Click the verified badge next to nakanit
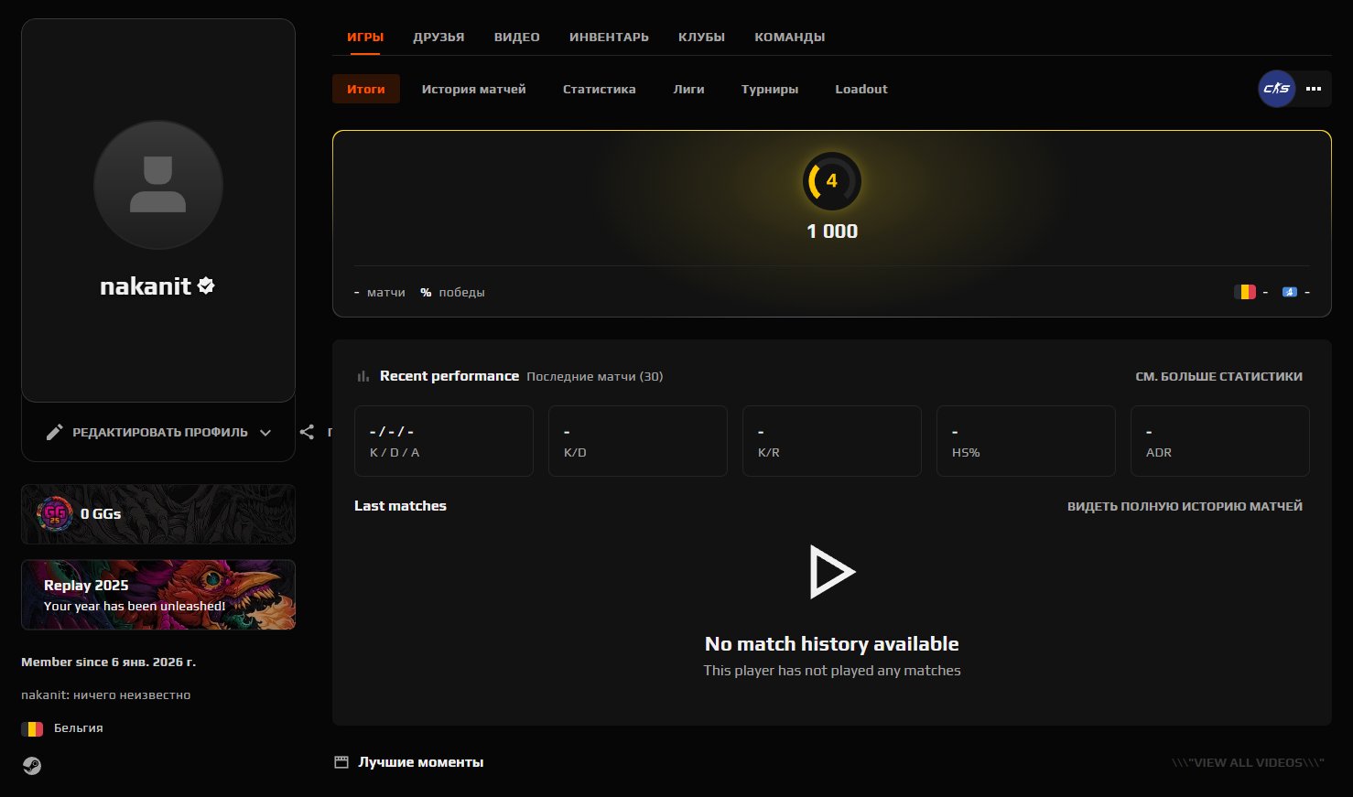The width and height of the screenshot is (1353, 797). 206,286
